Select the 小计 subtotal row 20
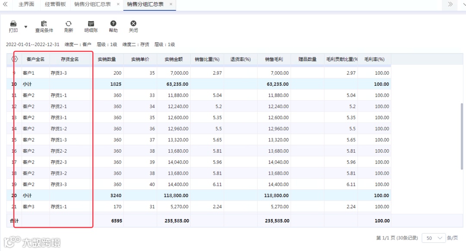466x251 pixels. (199, 195)
